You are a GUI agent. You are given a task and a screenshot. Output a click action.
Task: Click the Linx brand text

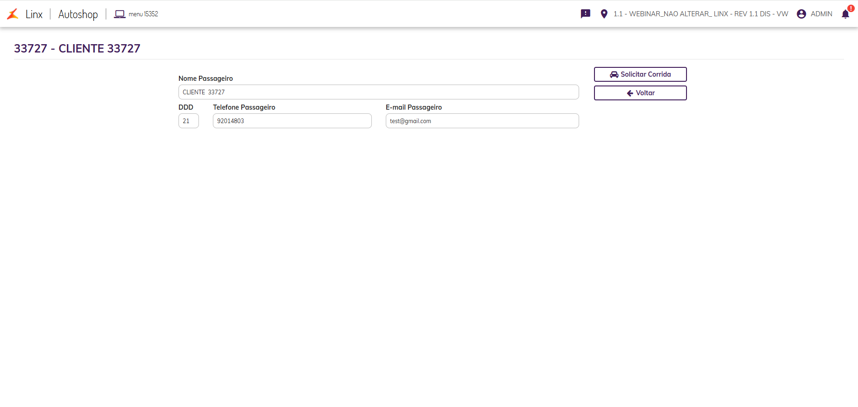coord(34,14)
